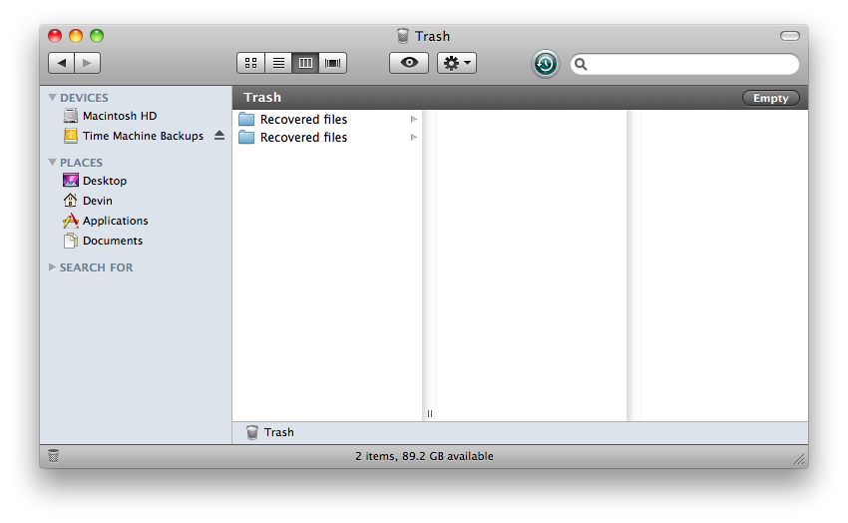Open Applications from the sidebar

(x=115, y=221)
